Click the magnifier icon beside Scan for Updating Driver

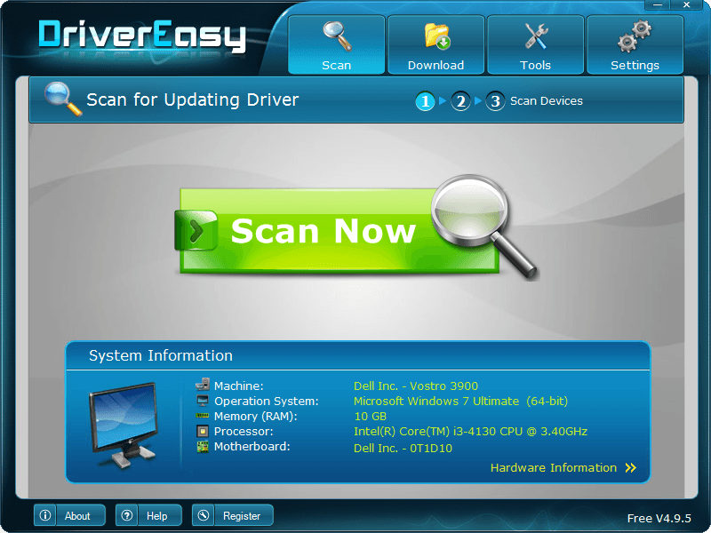pos(62,99)
